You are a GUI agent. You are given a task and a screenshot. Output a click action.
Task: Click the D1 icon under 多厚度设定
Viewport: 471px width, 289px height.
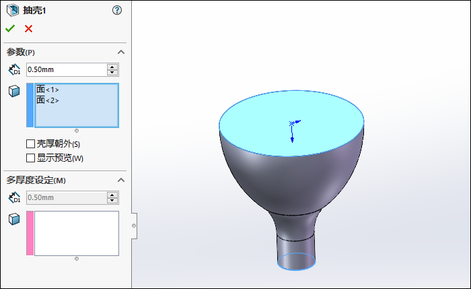pyautogui.click(x=14, y=197)
